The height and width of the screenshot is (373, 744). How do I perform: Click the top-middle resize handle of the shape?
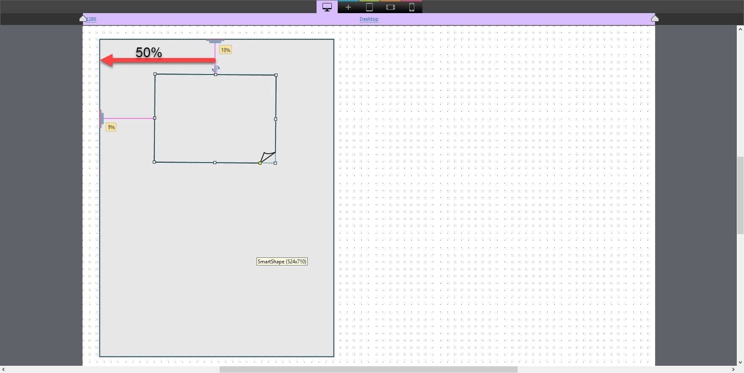(215, 75)
